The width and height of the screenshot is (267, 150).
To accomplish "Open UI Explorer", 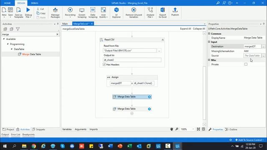I will pyautogui.click(x=116, y=12).
